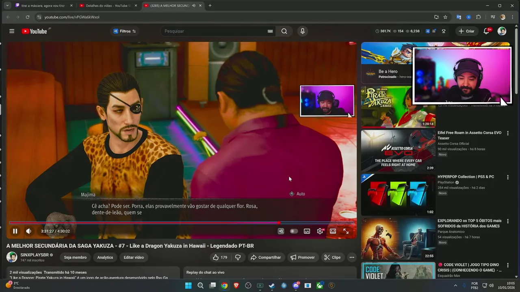
Task: Open Brave browser from taskbar
Action: [x=236, y=286]
